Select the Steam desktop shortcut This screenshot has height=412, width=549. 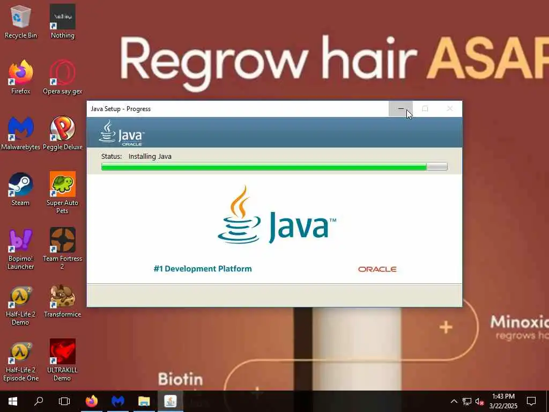(x=21, y=189)
